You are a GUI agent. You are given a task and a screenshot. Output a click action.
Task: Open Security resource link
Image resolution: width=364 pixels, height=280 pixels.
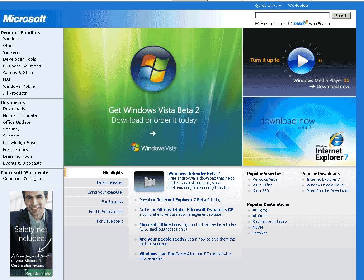click(x=11, y=129)
